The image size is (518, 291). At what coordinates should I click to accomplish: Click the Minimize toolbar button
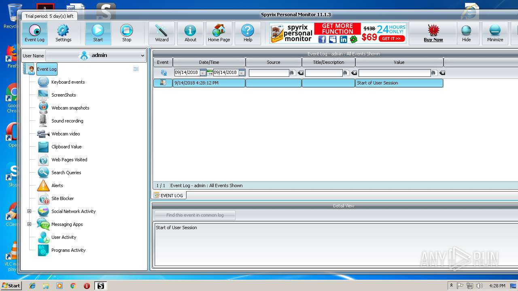[495, 33]
